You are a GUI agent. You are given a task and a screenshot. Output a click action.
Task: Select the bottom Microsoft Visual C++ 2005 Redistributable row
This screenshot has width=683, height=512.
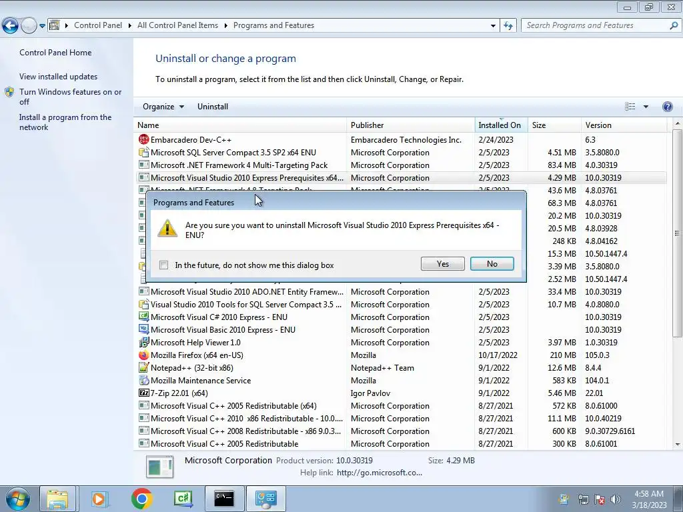click(x=400, y=443)
